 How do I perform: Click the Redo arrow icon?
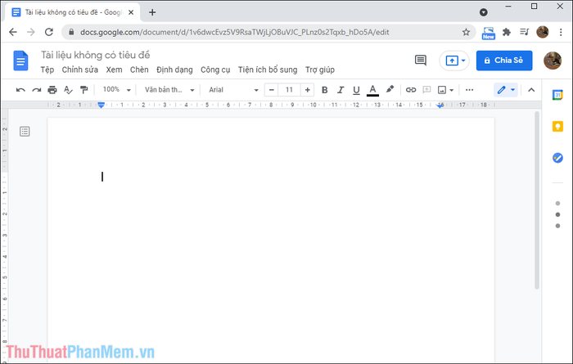(37, 90)
